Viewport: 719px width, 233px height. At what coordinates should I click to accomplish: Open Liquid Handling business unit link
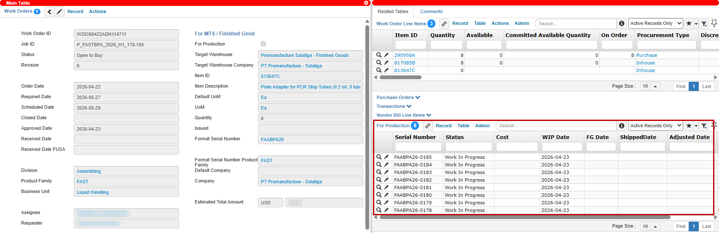coord(93,193)
